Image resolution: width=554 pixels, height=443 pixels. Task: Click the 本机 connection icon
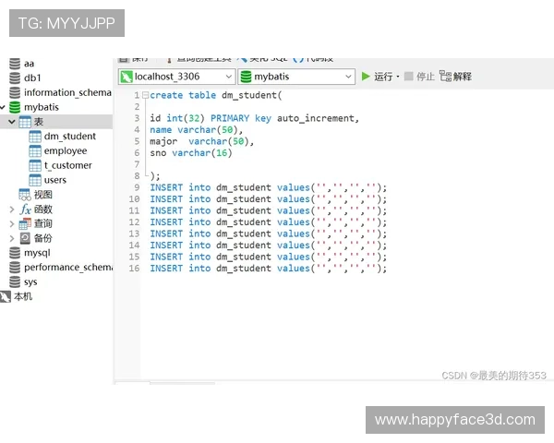click(x=5, y=297)
